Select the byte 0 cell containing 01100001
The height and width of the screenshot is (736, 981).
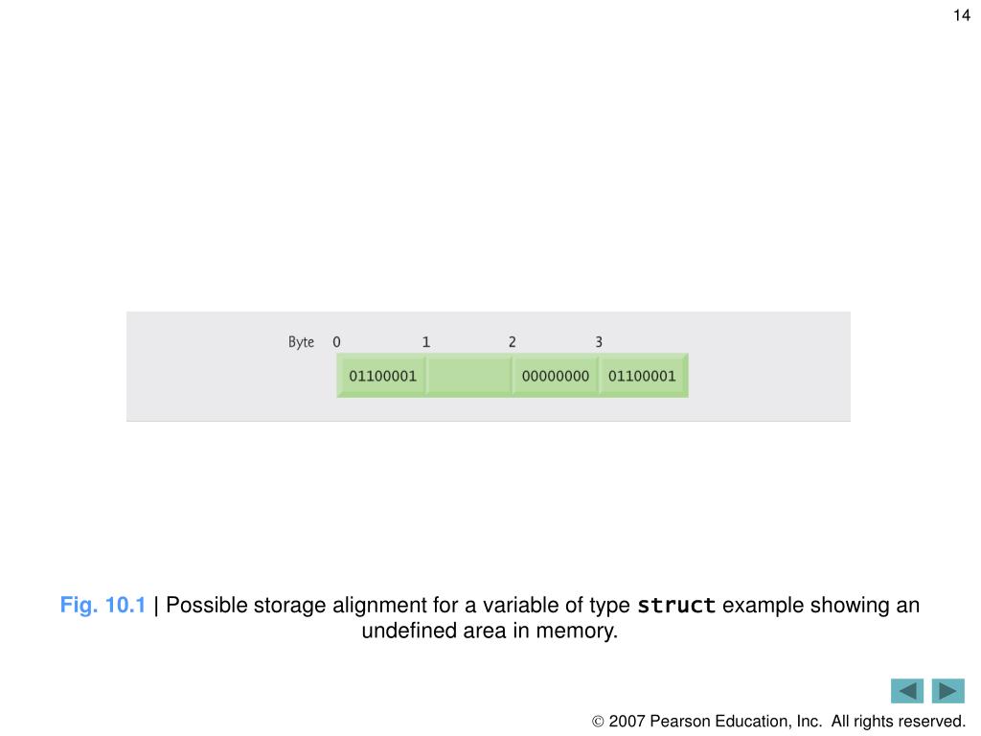click(381, 376)
